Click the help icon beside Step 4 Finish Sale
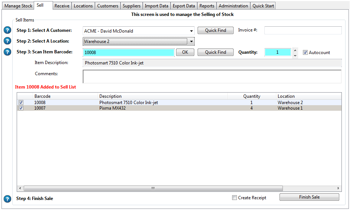 (x=7, y=199)
